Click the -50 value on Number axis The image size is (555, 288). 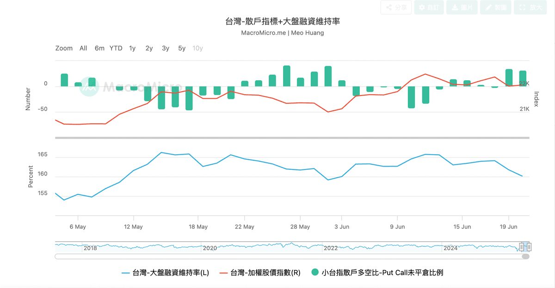click(x=43, y=109)
